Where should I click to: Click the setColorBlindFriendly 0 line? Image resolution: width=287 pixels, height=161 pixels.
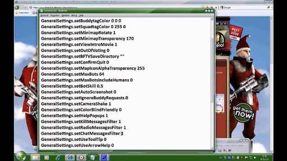point(81,110)
